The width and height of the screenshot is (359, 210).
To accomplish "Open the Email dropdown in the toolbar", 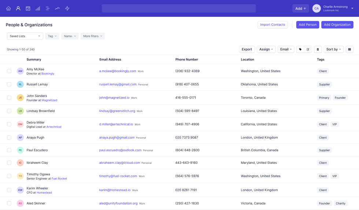I will coord(286,49).
